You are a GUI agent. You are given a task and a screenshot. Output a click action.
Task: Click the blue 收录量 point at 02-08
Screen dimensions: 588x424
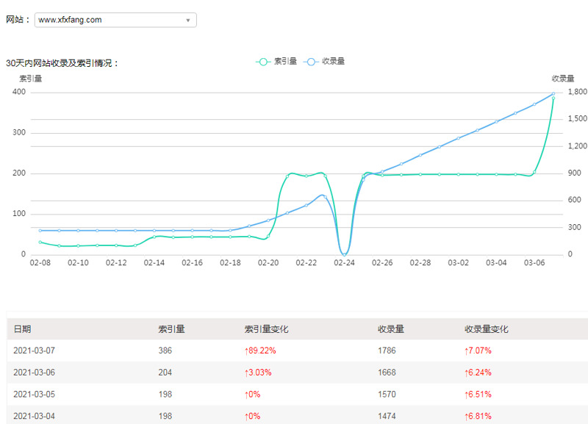[40, 230]
